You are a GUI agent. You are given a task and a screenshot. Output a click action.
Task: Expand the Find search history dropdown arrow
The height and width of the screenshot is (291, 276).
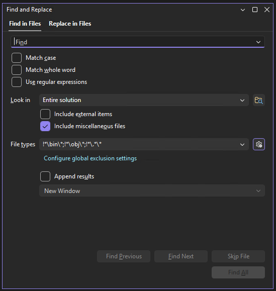258,42
